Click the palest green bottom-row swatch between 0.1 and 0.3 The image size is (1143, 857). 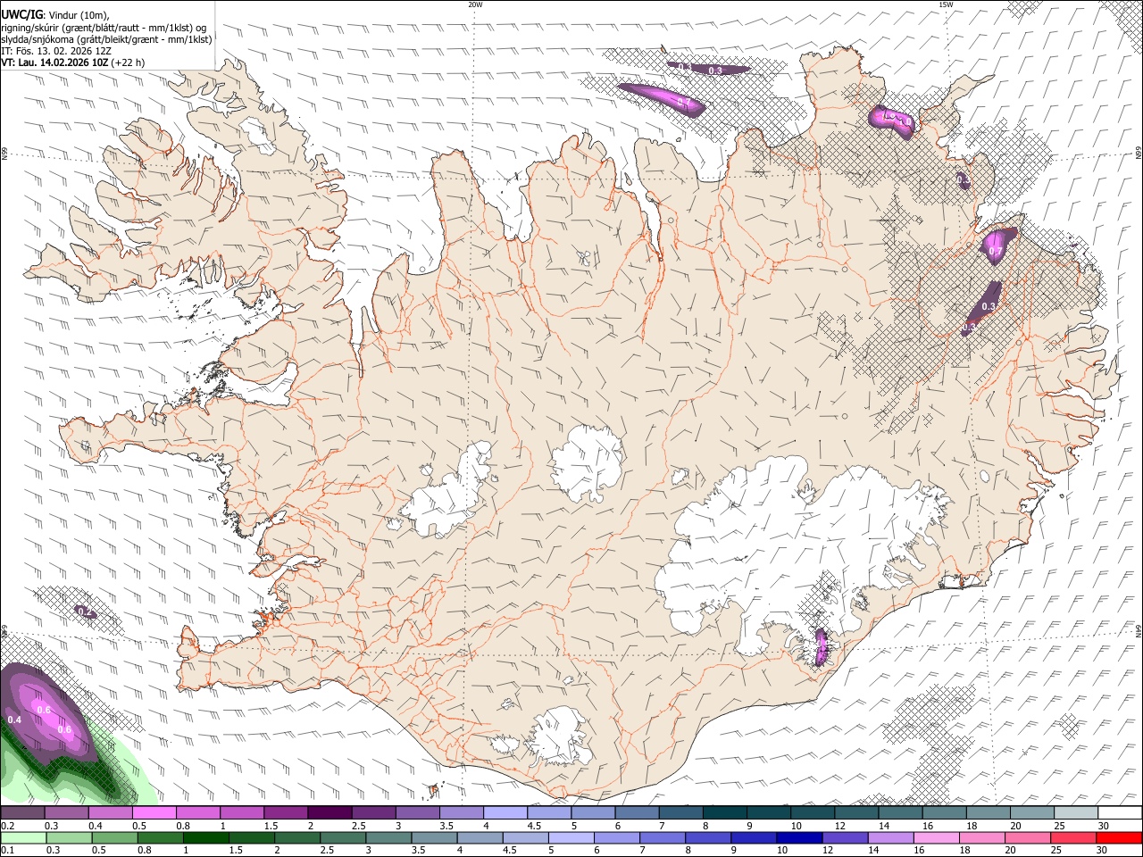pos(23,837)
